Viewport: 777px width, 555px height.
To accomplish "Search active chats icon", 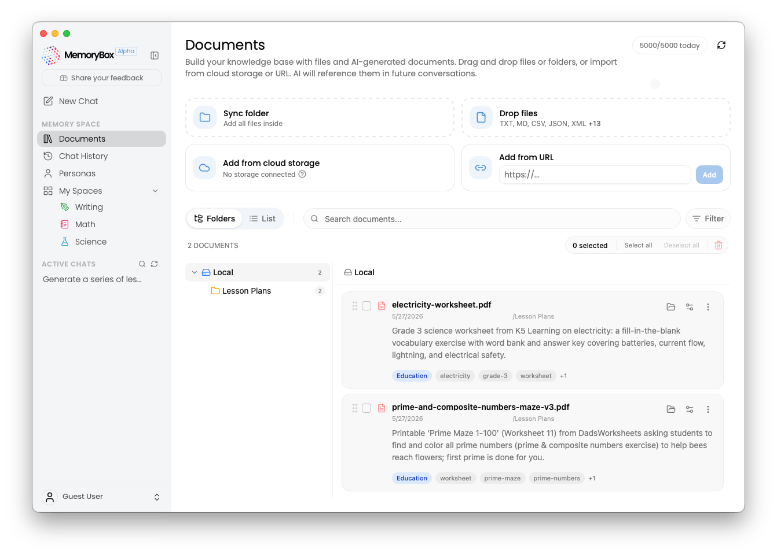I will [142, 264].
